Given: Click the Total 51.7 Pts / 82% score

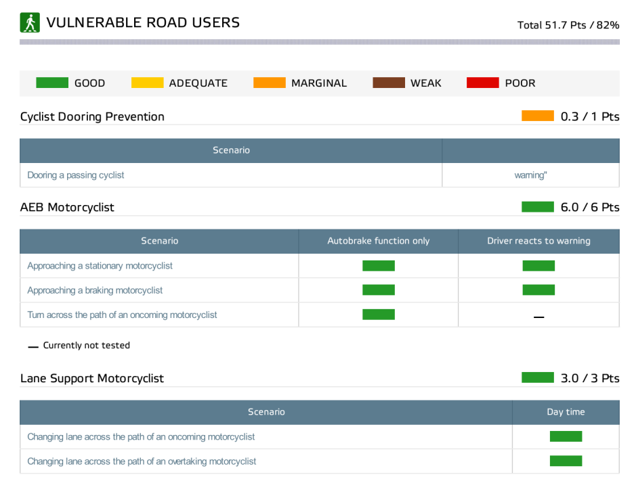Looking at the screenshot, I should click(568, 25).
